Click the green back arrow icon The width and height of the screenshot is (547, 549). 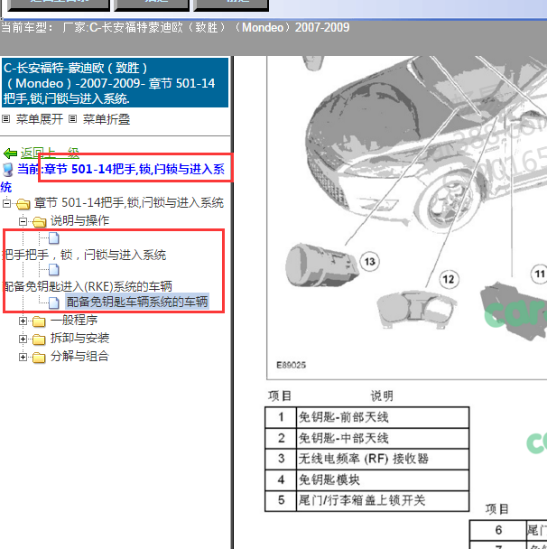10,154
